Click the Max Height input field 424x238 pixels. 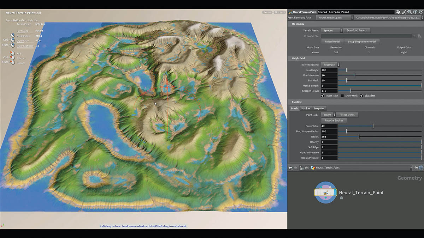[329, 70]
